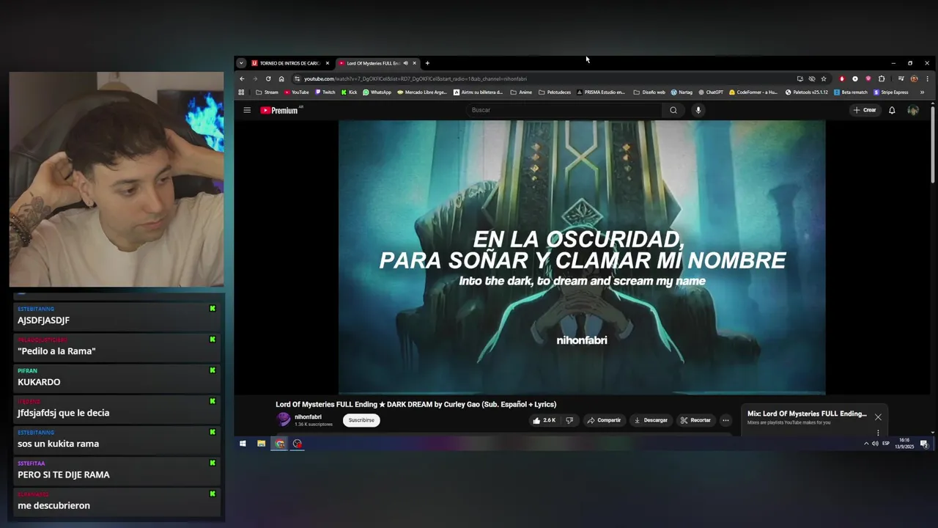Click the video player area
Screen dimensions: 938x528
(582, 257)
